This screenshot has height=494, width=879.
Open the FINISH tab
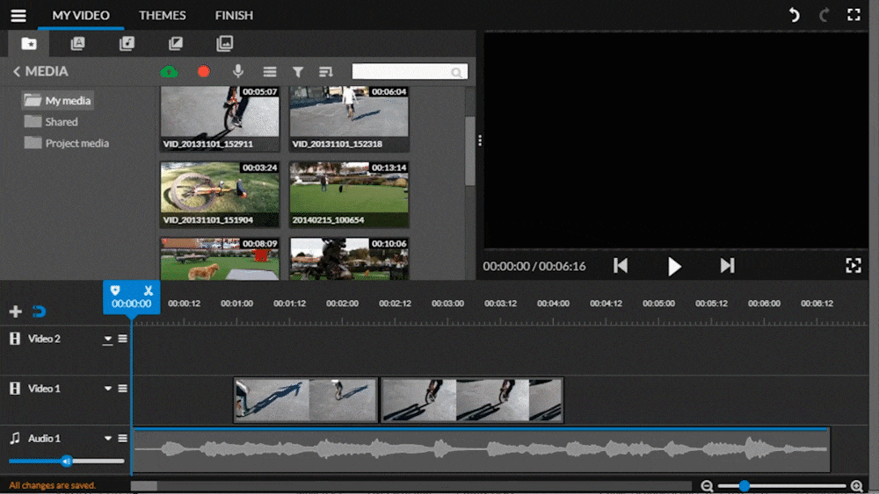coord(234,15)
